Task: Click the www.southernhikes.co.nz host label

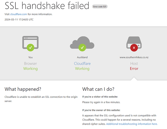Action: (x=134, y=57)
